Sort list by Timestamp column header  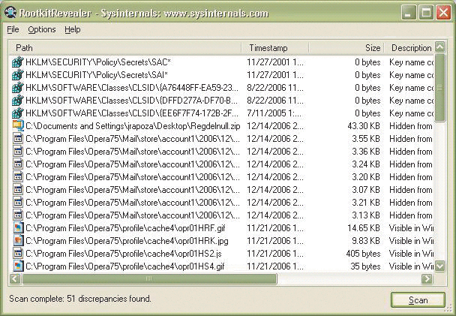pyautogui.click(x=275, y=48)
